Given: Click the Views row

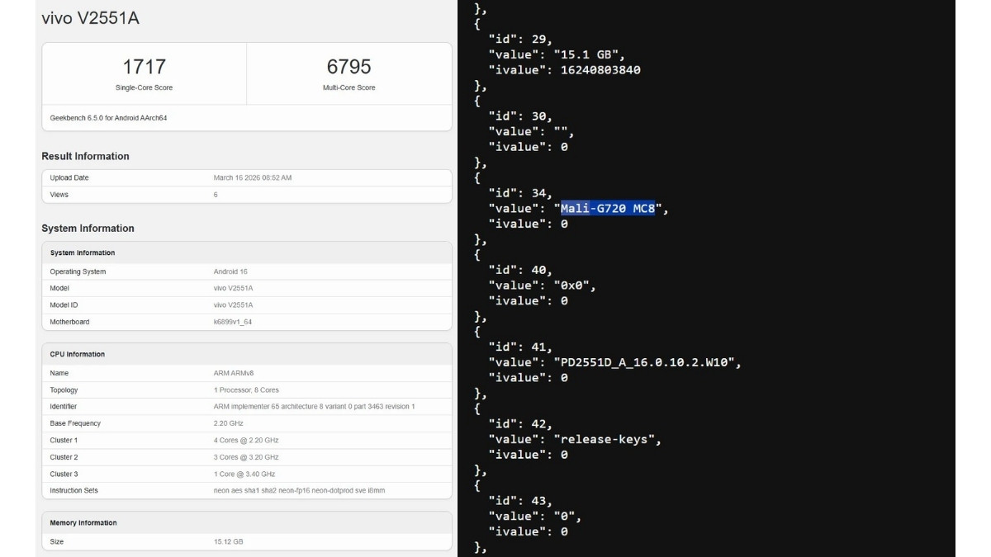Looking at the screenshot, I should point(247,195).
